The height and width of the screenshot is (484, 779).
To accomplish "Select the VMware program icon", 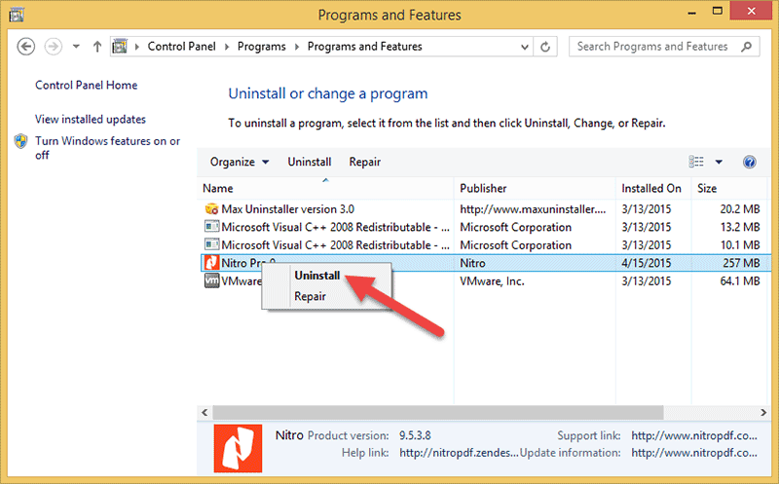I will pyautogui.click(x=211, y=280).
